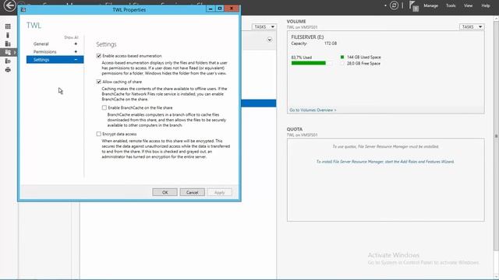Enable BranchCache on the file share checkbox
Image resolution: width=499 pixels, height=280 pixels.
click(104, 108)
